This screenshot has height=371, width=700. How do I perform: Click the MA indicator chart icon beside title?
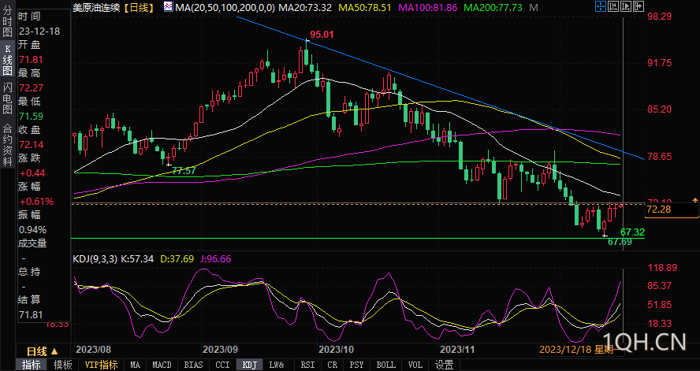click(168, 6)
